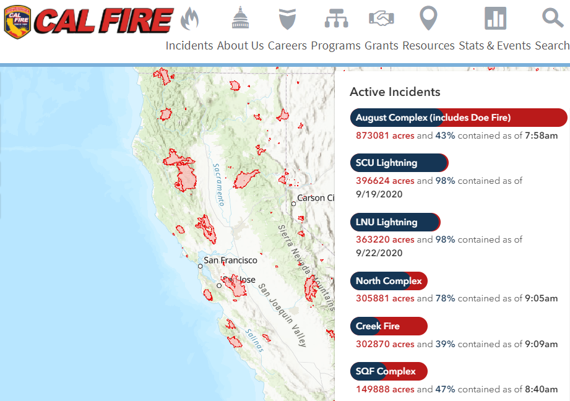Screen dimensions: 570x401
Task: Click the capitol building About Us icon
Action: (240, 19)
